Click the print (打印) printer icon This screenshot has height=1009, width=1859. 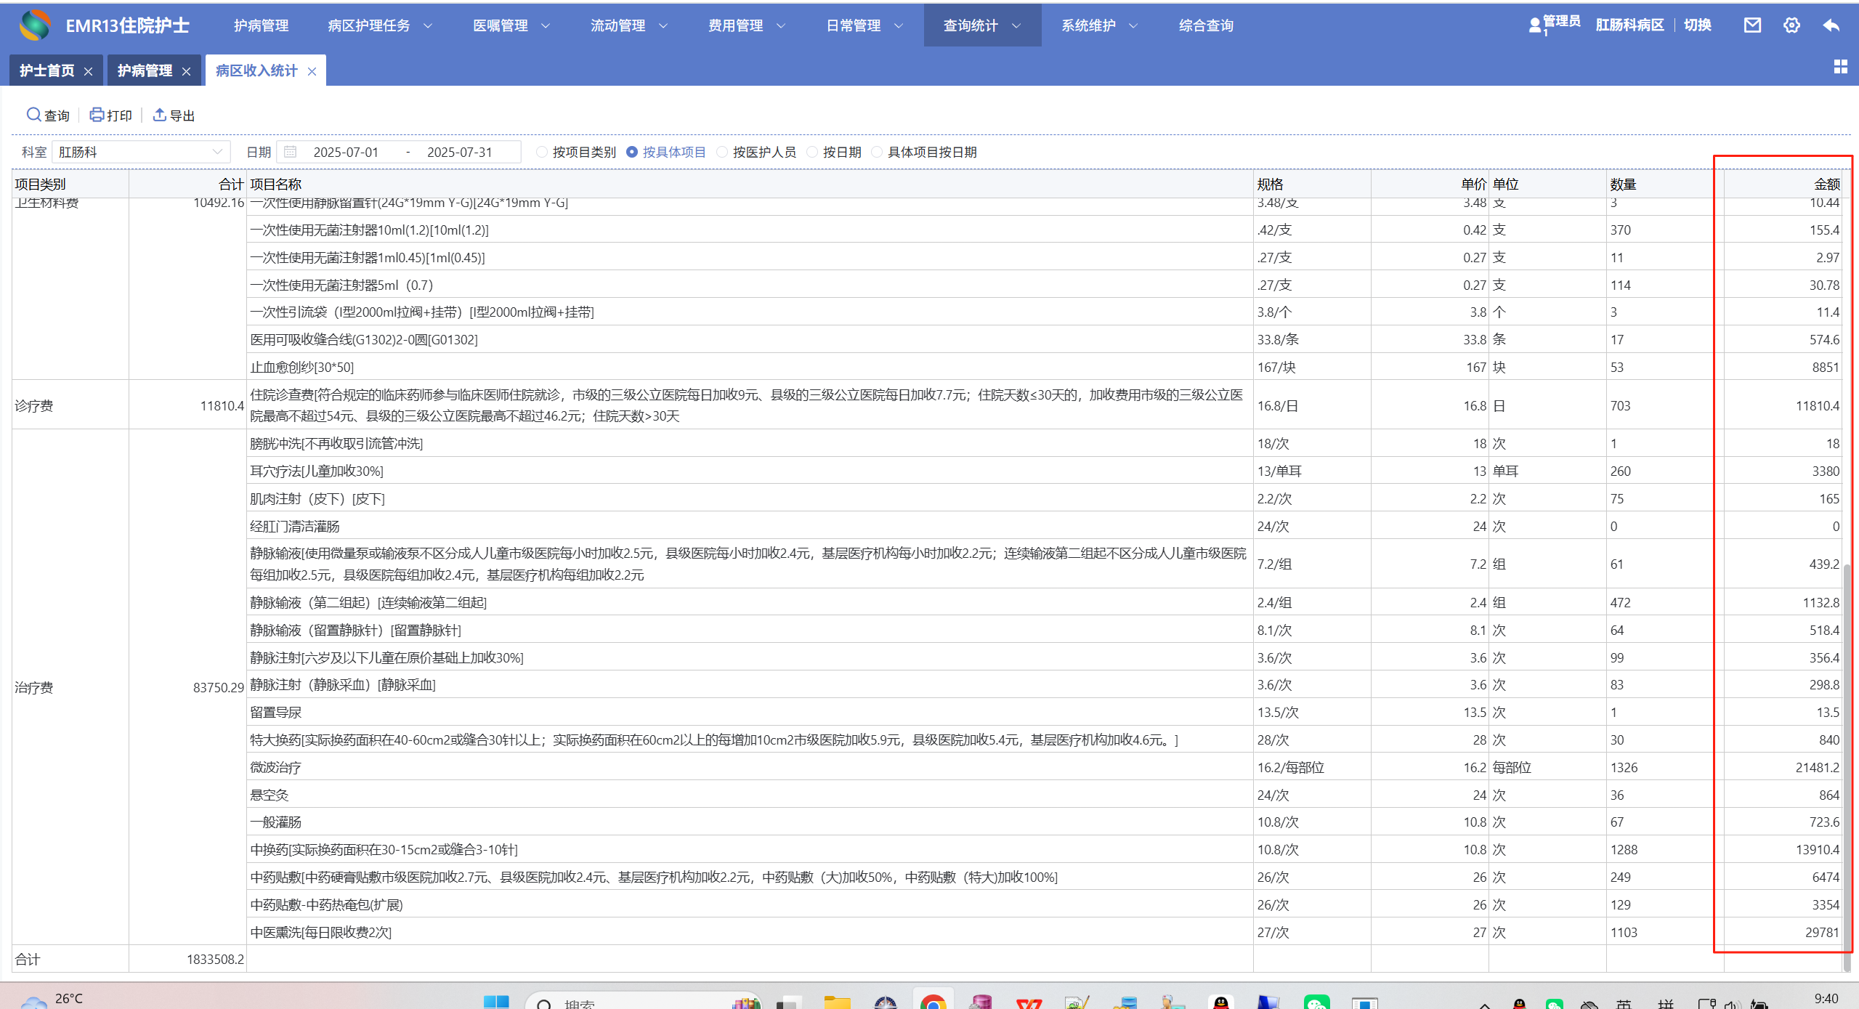click(x=97, y=115)
